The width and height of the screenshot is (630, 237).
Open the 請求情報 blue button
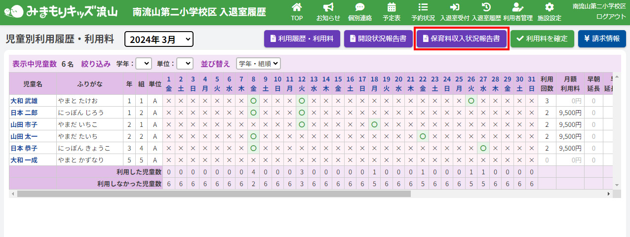click(601, 39)
